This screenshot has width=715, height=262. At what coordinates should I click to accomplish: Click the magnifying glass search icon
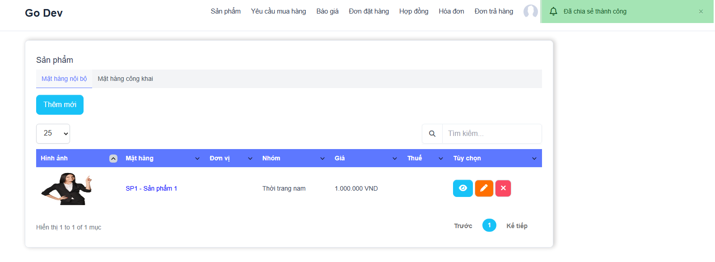[432, 134]
